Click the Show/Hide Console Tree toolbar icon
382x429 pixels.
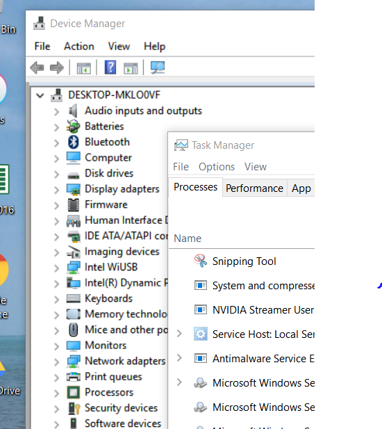point(83,68)
